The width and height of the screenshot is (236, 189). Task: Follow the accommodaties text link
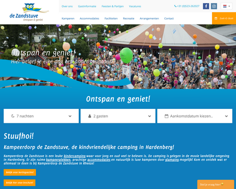[x=99, y=160]
